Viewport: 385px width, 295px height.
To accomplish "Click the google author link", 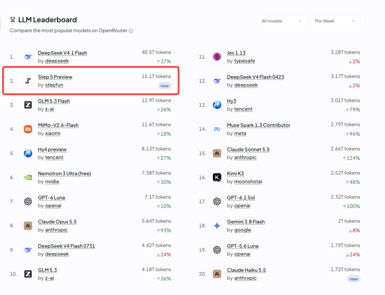I will pyautogui.click(x=243, y=230).
